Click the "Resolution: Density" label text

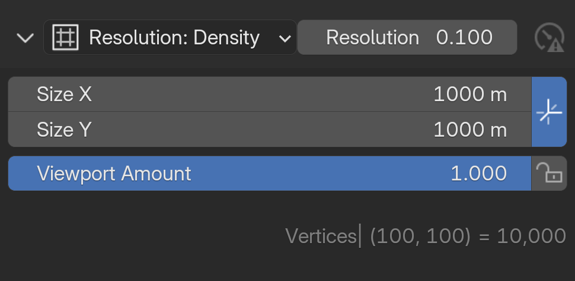[x=174, y=38]
